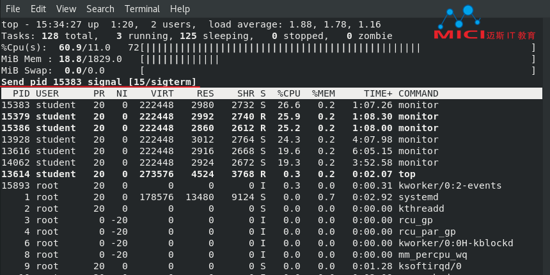Click the COMMAND column header
The image size is (550, 275).
(418, 93)
